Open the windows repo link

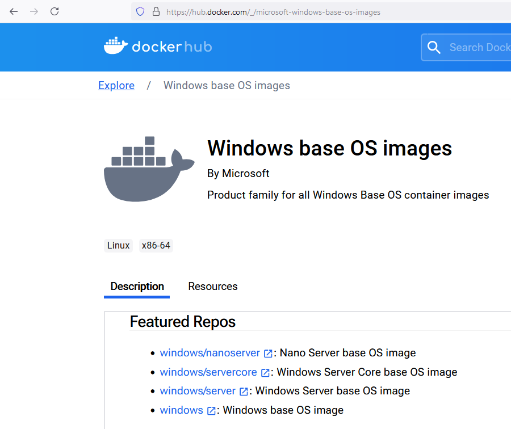tap(181, 410)
